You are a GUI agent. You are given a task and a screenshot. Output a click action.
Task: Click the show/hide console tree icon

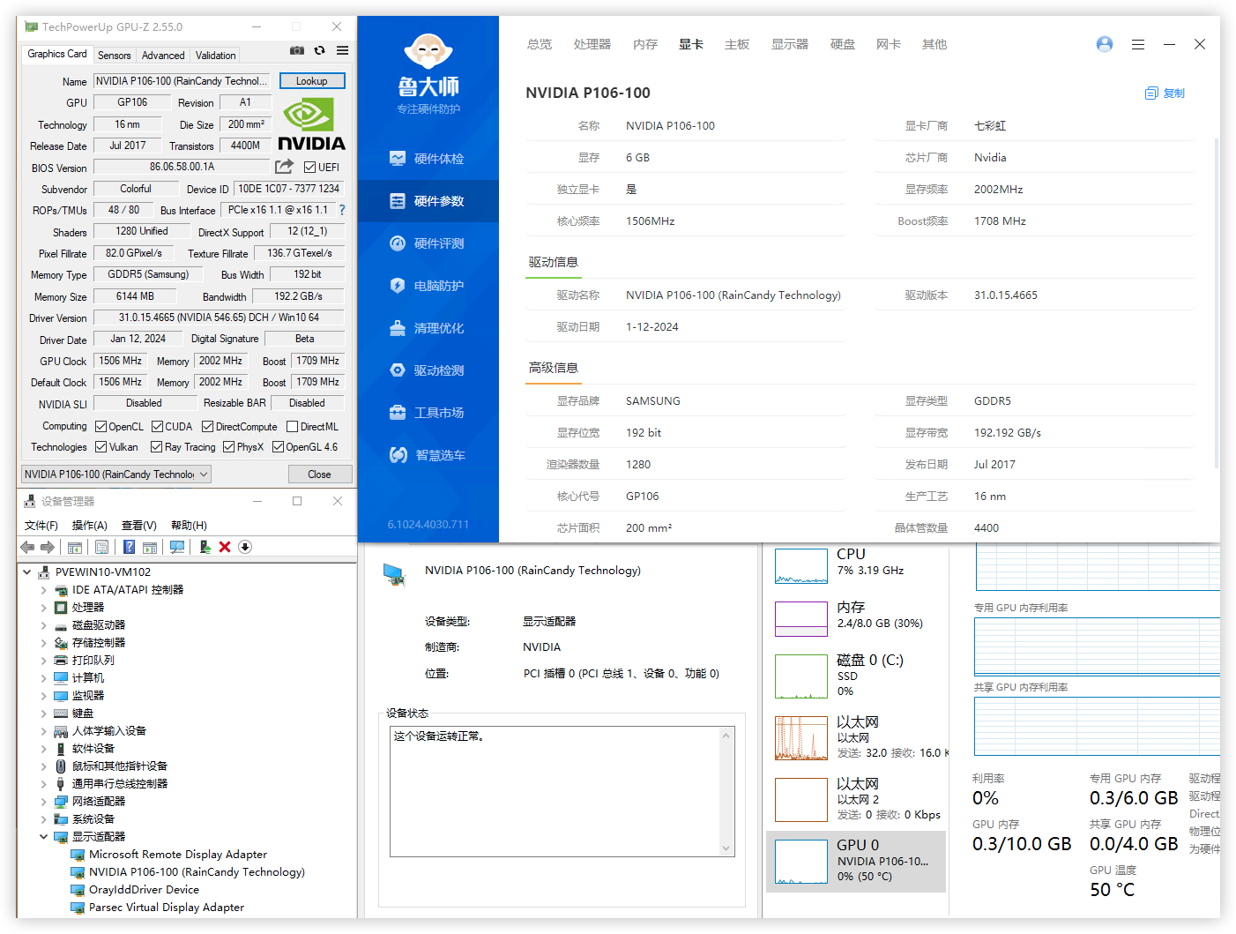(75, 547)
